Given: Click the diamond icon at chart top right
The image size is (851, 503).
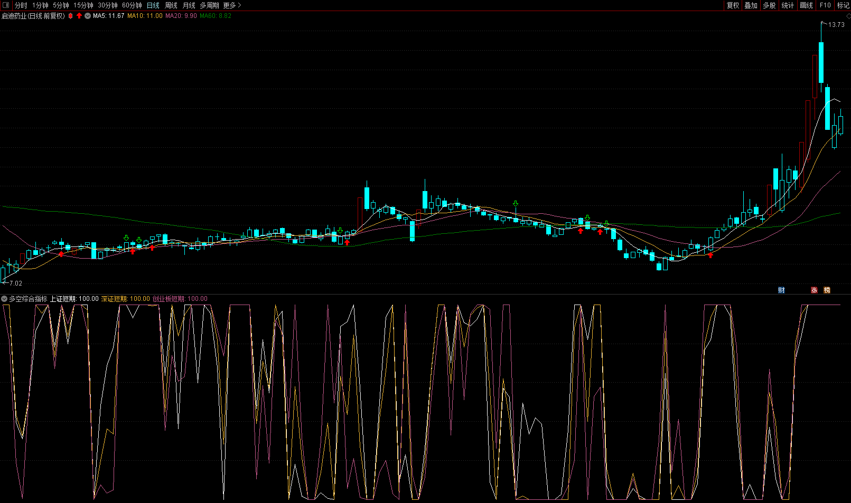Looking at the screenshot, I should click(x=848, y=16).
